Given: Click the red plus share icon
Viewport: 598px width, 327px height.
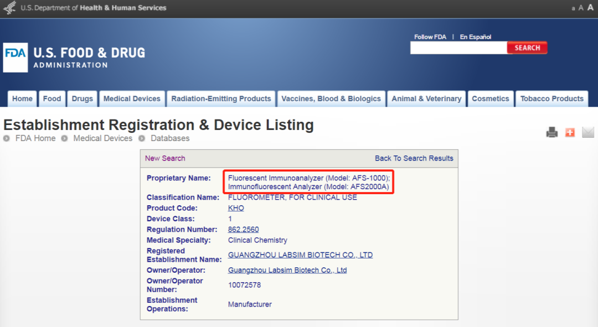Looking at the screenshot, I should point(570,132).
